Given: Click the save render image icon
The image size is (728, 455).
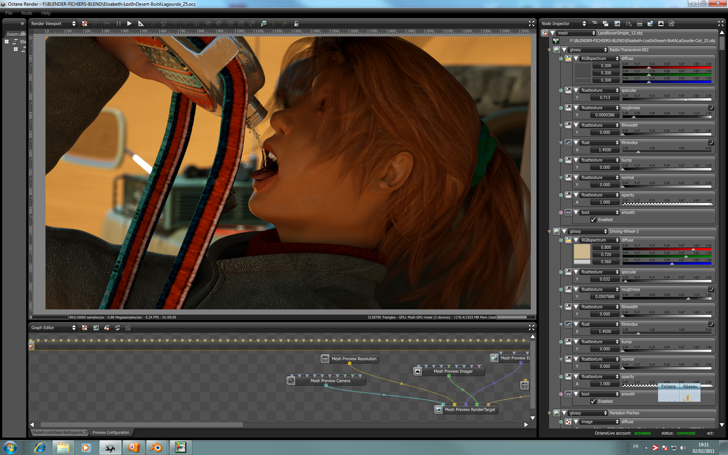Looking at the screenshot, I should (264, 24).
